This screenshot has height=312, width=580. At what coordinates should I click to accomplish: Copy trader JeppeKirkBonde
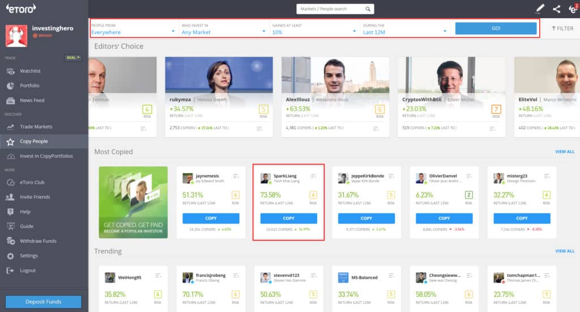click(366, 218)
